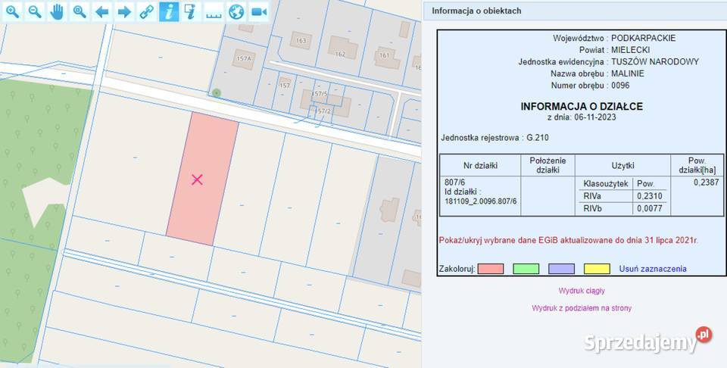This screenshot has height=368, width=727.
Task: Click the date 'z dnia: 06-11-2023'
Action: [582, 117]
